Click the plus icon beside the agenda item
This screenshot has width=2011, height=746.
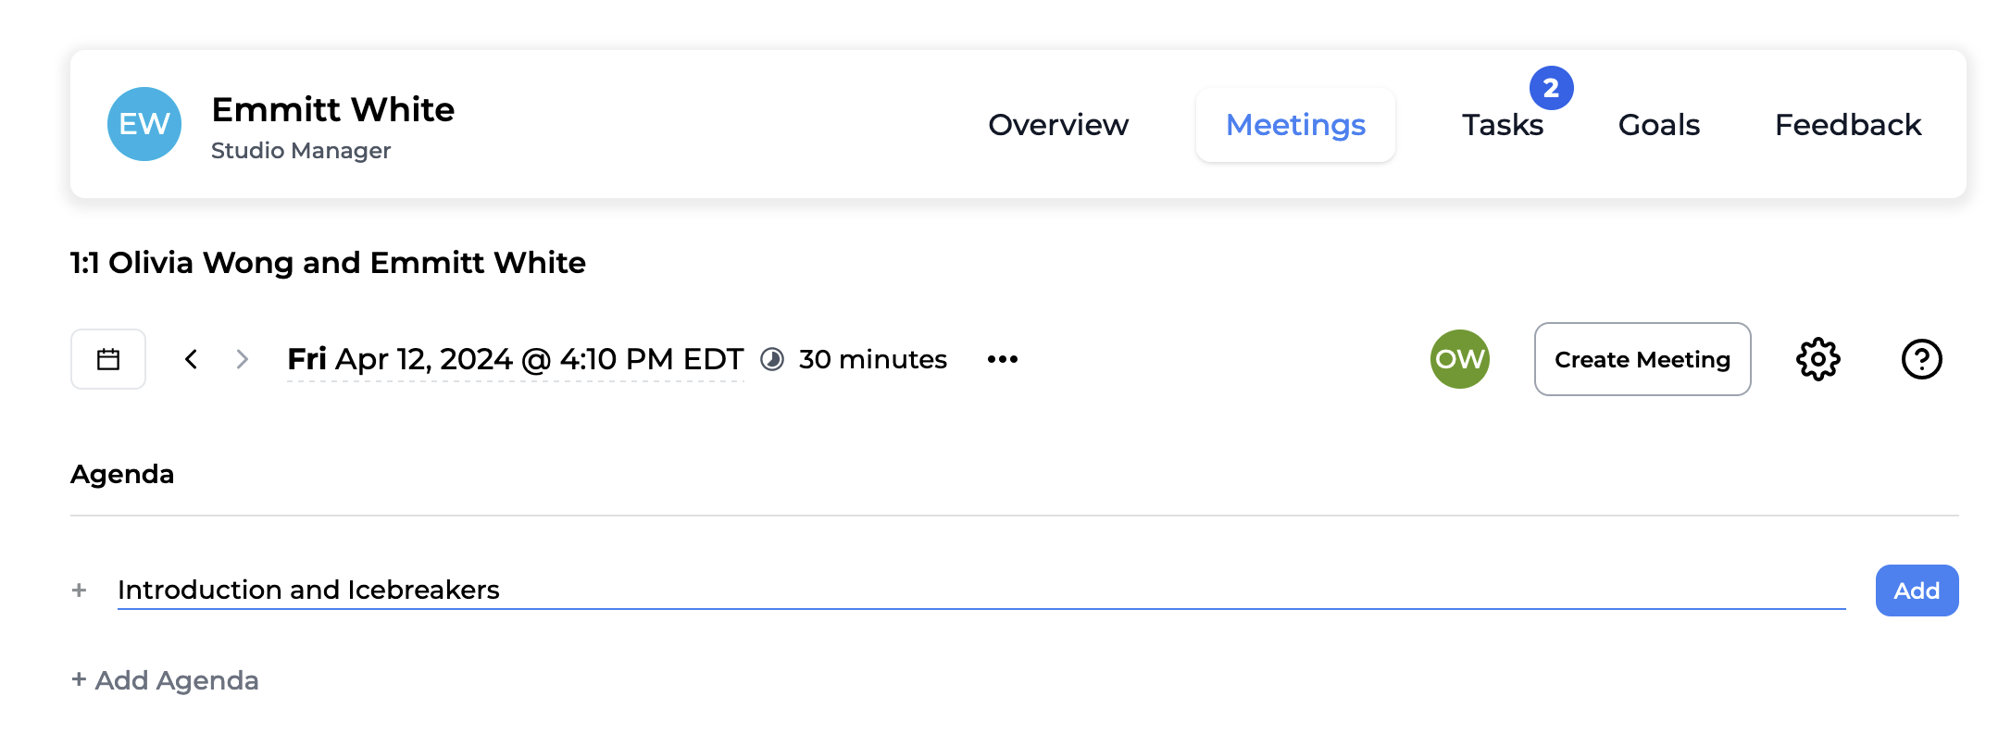[80, 591]
